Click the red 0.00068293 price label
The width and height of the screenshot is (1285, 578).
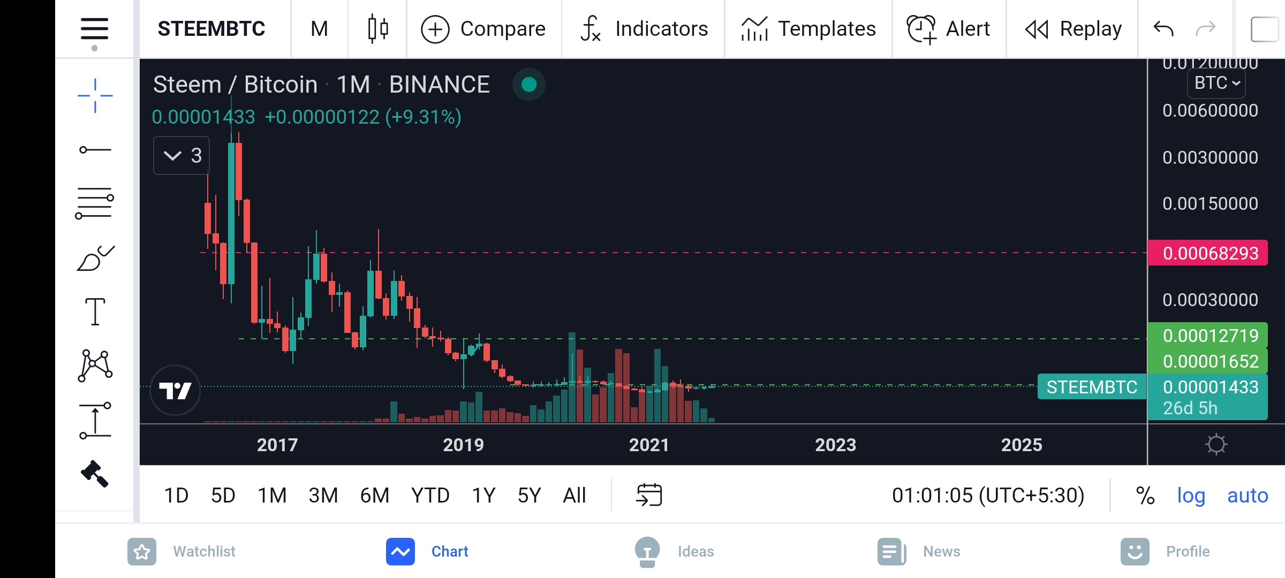pyautogui.click(x=1208, y=253)
